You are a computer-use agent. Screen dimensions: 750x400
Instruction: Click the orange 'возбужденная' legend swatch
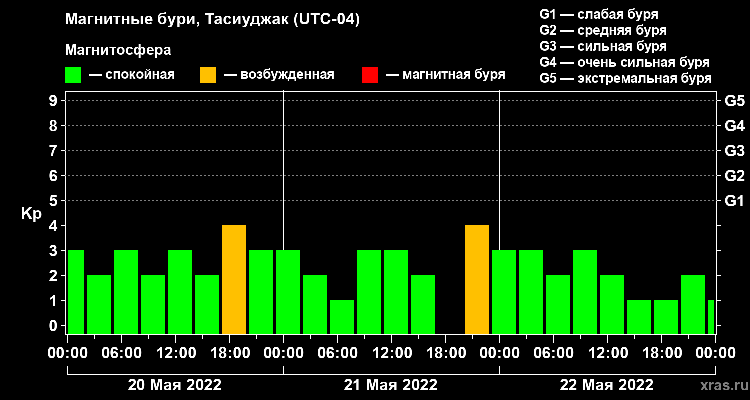click(208, 75)
